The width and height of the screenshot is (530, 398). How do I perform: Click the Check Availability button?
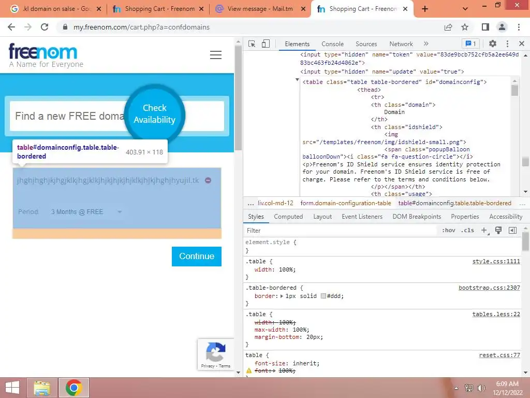click(x=154, y=114)
